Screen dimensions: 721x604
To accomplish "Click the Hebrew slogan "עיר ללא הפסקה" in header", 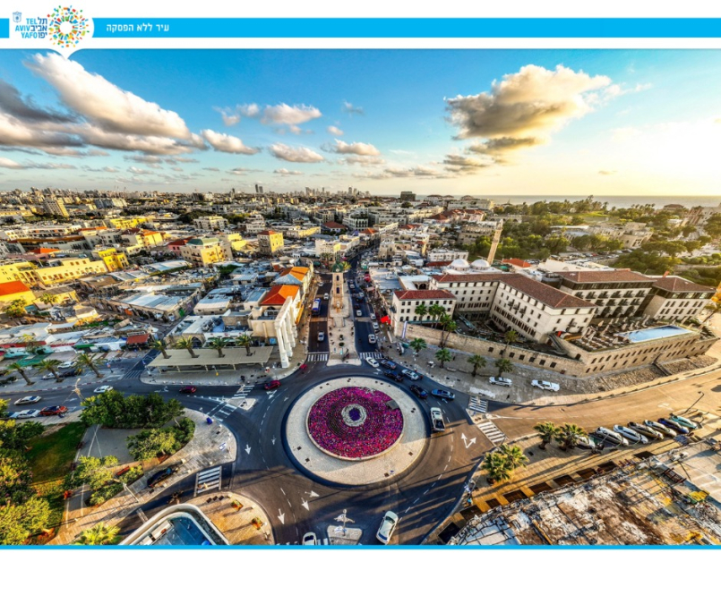I will point(137,28).
